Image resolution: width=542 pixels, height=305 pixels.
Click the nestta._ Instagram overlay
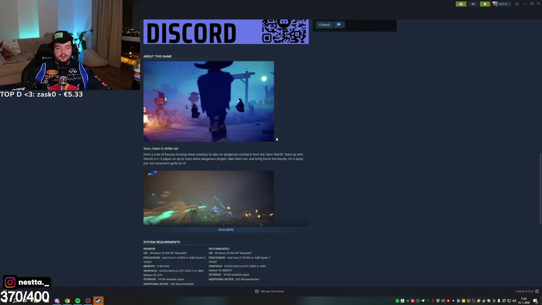click(x=27, y=283)
